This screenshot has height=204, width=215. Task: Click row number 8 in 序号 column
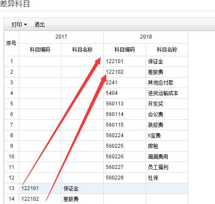point(11,135)
